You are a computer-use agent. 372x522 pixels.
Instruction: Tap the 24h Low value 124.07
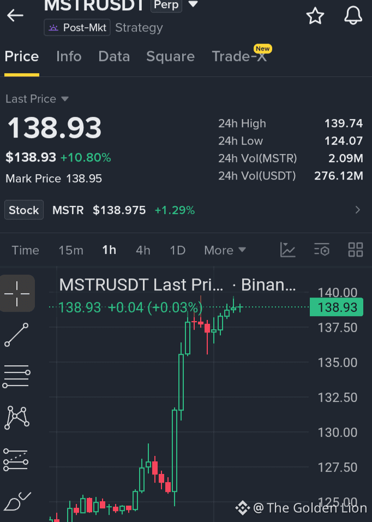(344, 141)
